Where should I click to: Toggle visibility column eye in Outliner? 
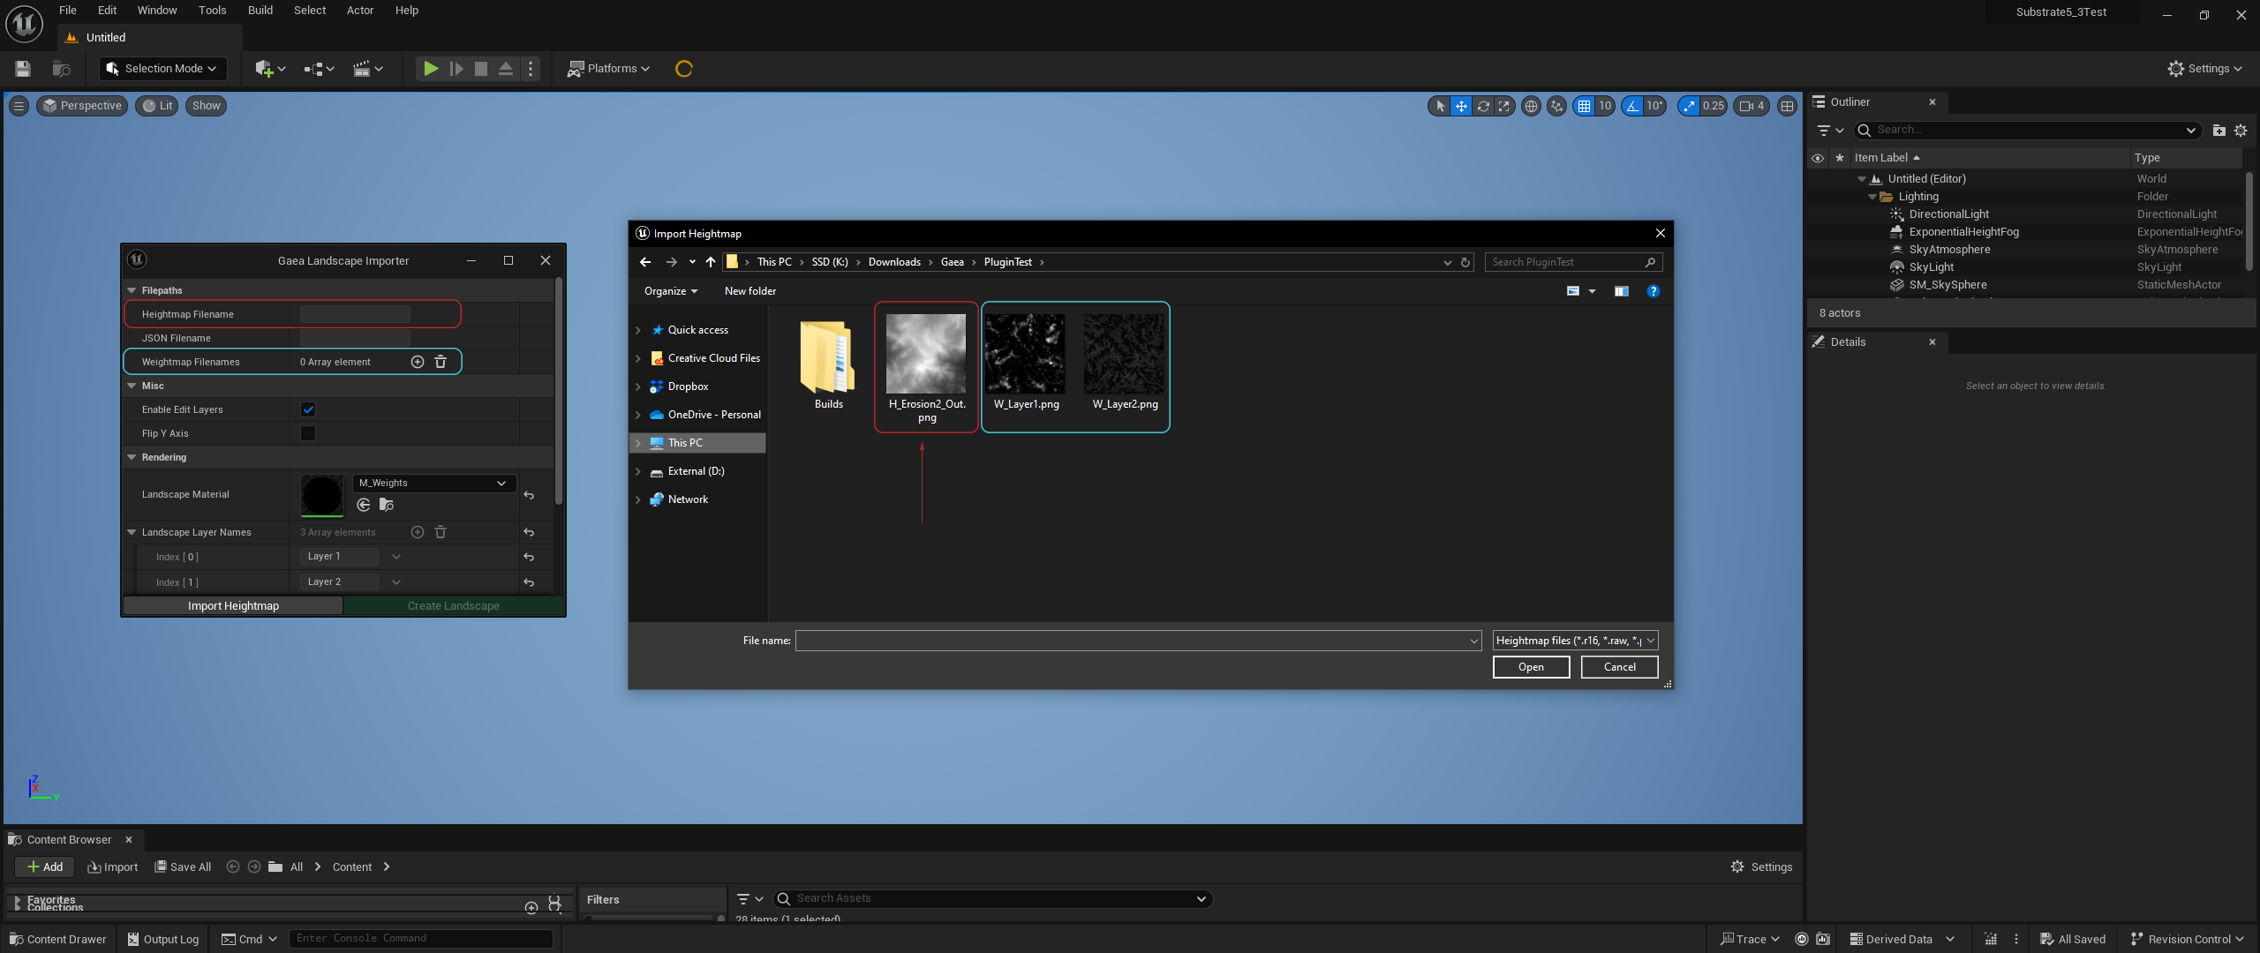click(1818, 158)
